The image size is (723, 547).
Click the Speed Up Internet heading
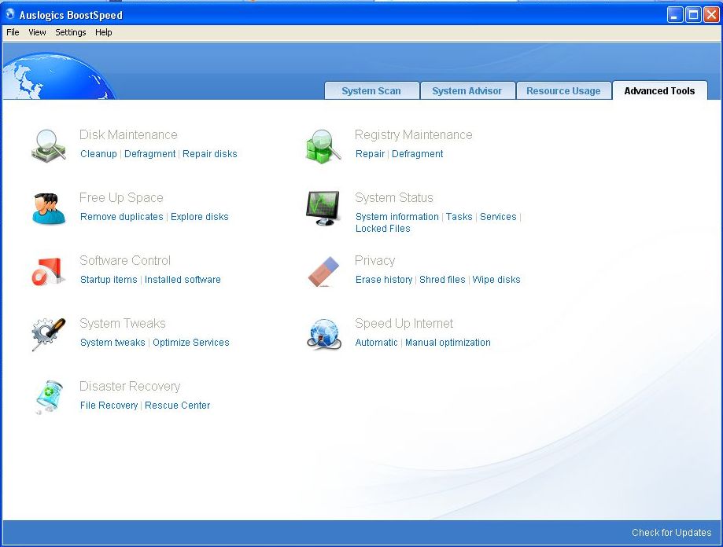(x=404, y=323)
